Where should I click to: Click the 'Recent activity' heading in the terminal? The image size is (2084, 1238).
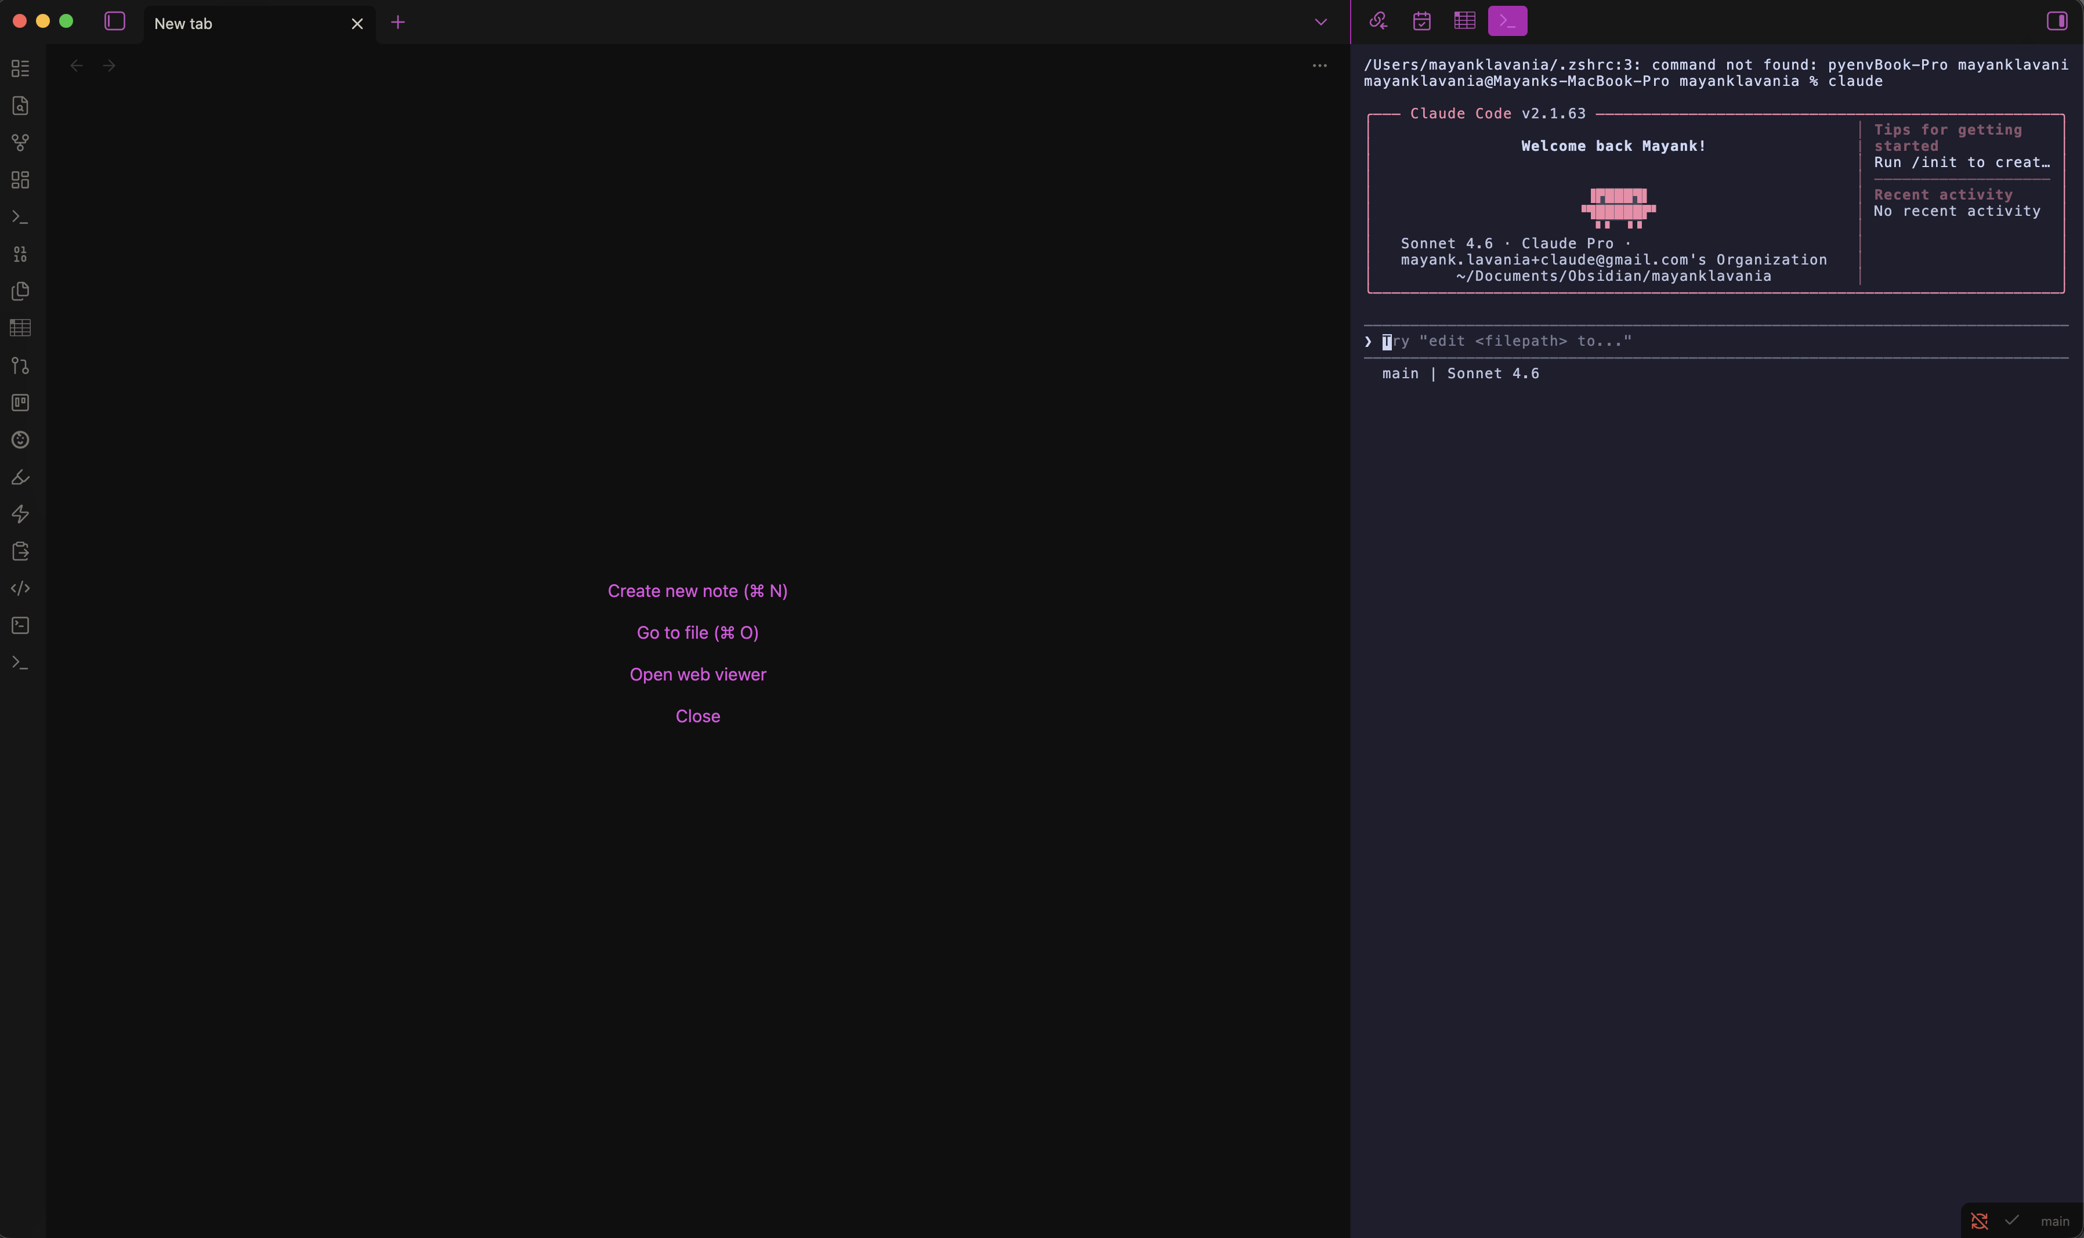click(x=1943, y=194)
